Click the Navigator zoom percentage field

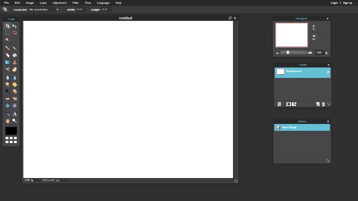point(319,52)
